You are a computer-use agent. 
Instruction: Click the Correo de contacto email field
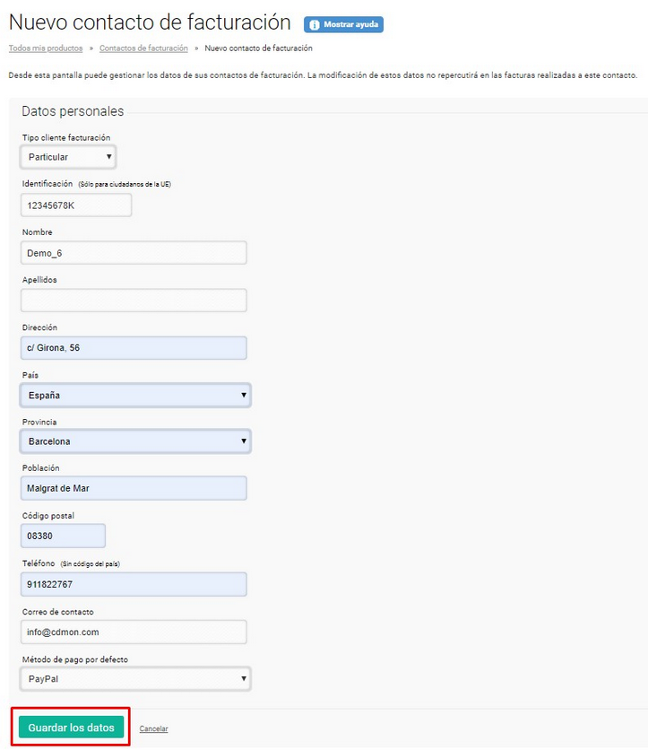coord(134,632)
